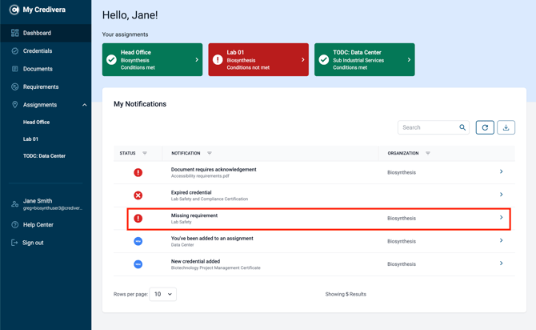
Task: Open the Notification column filter
Action: (x=210, y=153)
